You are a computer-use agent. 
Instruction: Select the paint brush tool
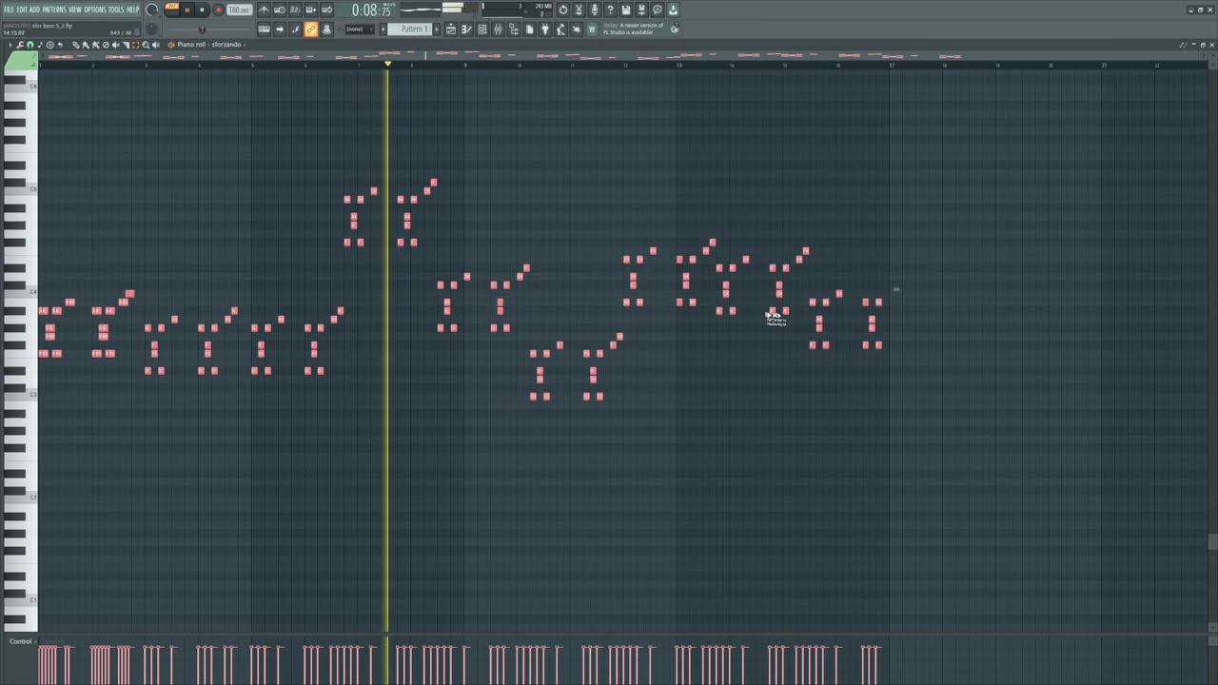click(x=86, y=45)
